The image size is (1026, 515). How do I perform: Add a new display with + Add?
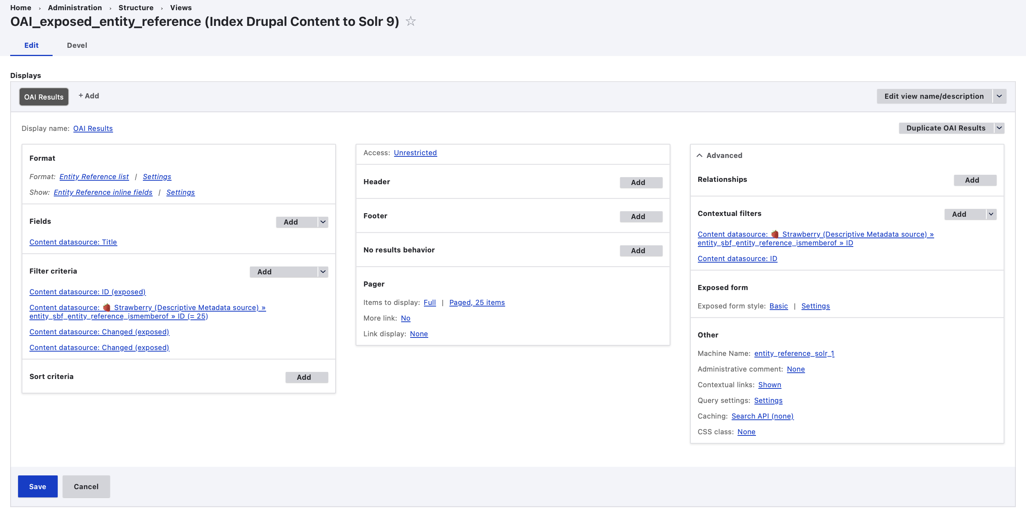point(89,96)
